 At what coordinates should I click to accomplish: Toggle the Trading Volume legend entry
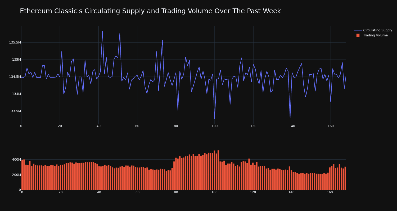tap(373, 35)
